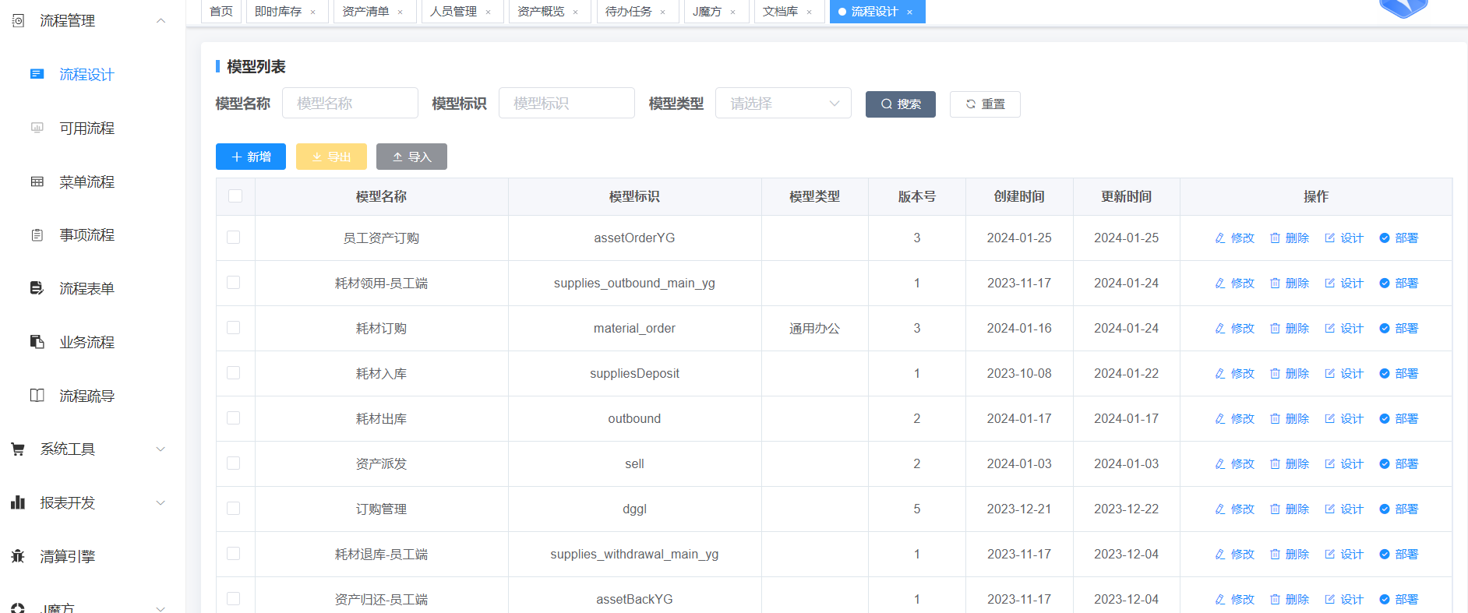Image resolution: width=1468 pixels, height=613 pixels.
Task: Click the 搜索 button
Action: coord(901,104)
